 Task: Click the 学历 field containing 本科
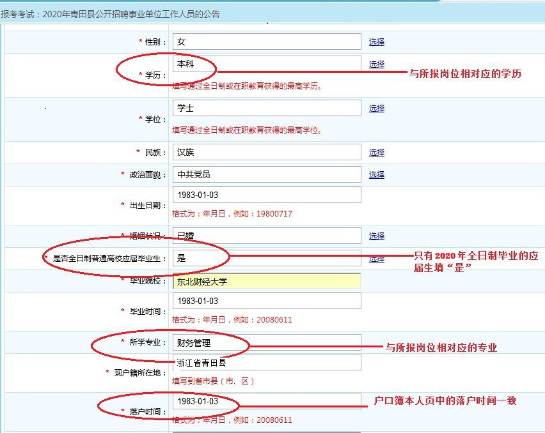(266, 64)
